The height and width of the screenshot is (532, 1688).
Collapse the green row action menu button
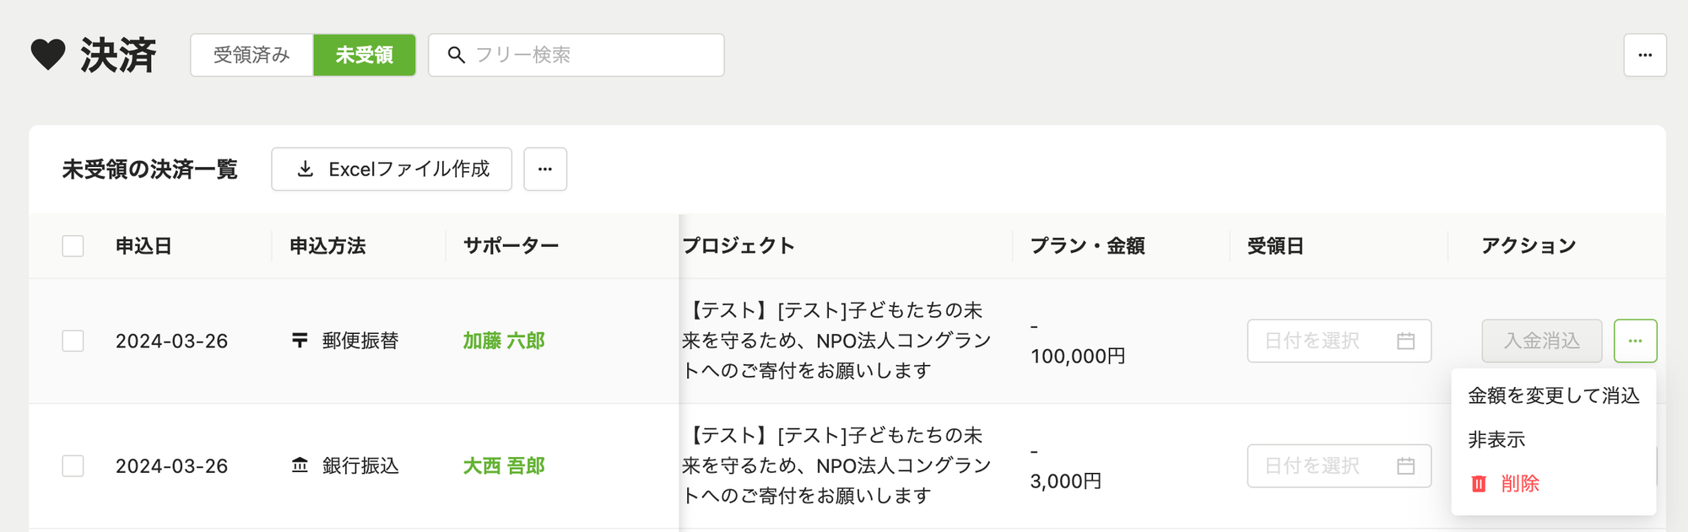click(1636, 341)
